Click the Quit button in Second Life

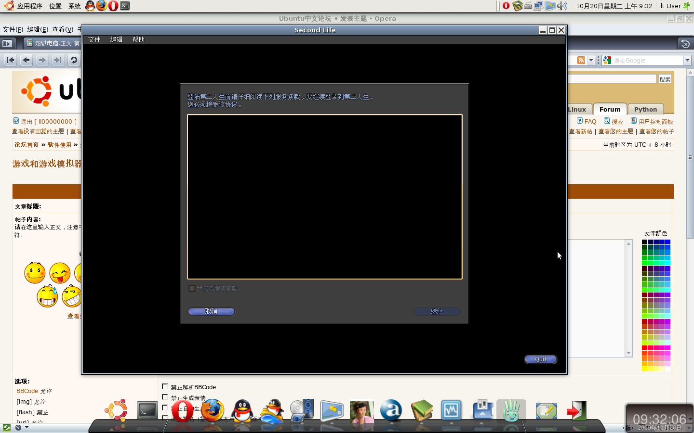click(541, 359)
